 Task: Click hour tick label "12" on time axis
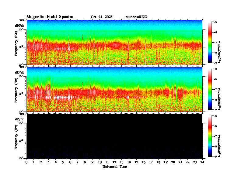(x=114, y=162)
